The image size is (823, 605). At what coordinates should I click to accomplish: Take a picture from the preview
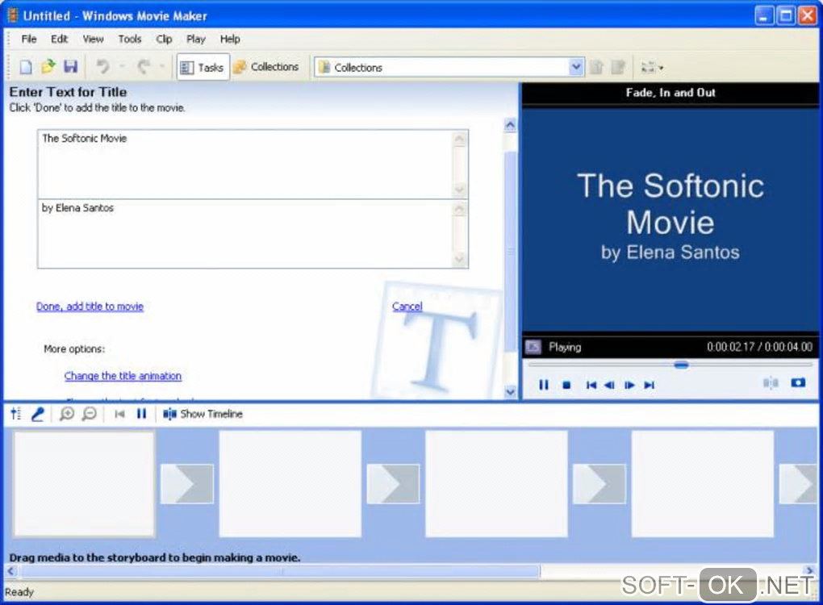798,382
